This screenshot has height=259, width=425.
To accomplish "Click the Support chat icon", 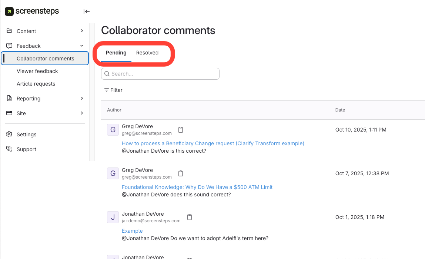I will click(10, 149).
